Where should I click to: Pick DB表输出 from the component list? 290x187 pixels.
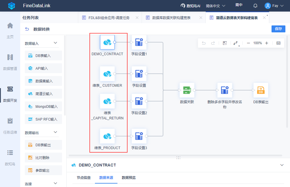pyautogui.click(x=44, y=145)
